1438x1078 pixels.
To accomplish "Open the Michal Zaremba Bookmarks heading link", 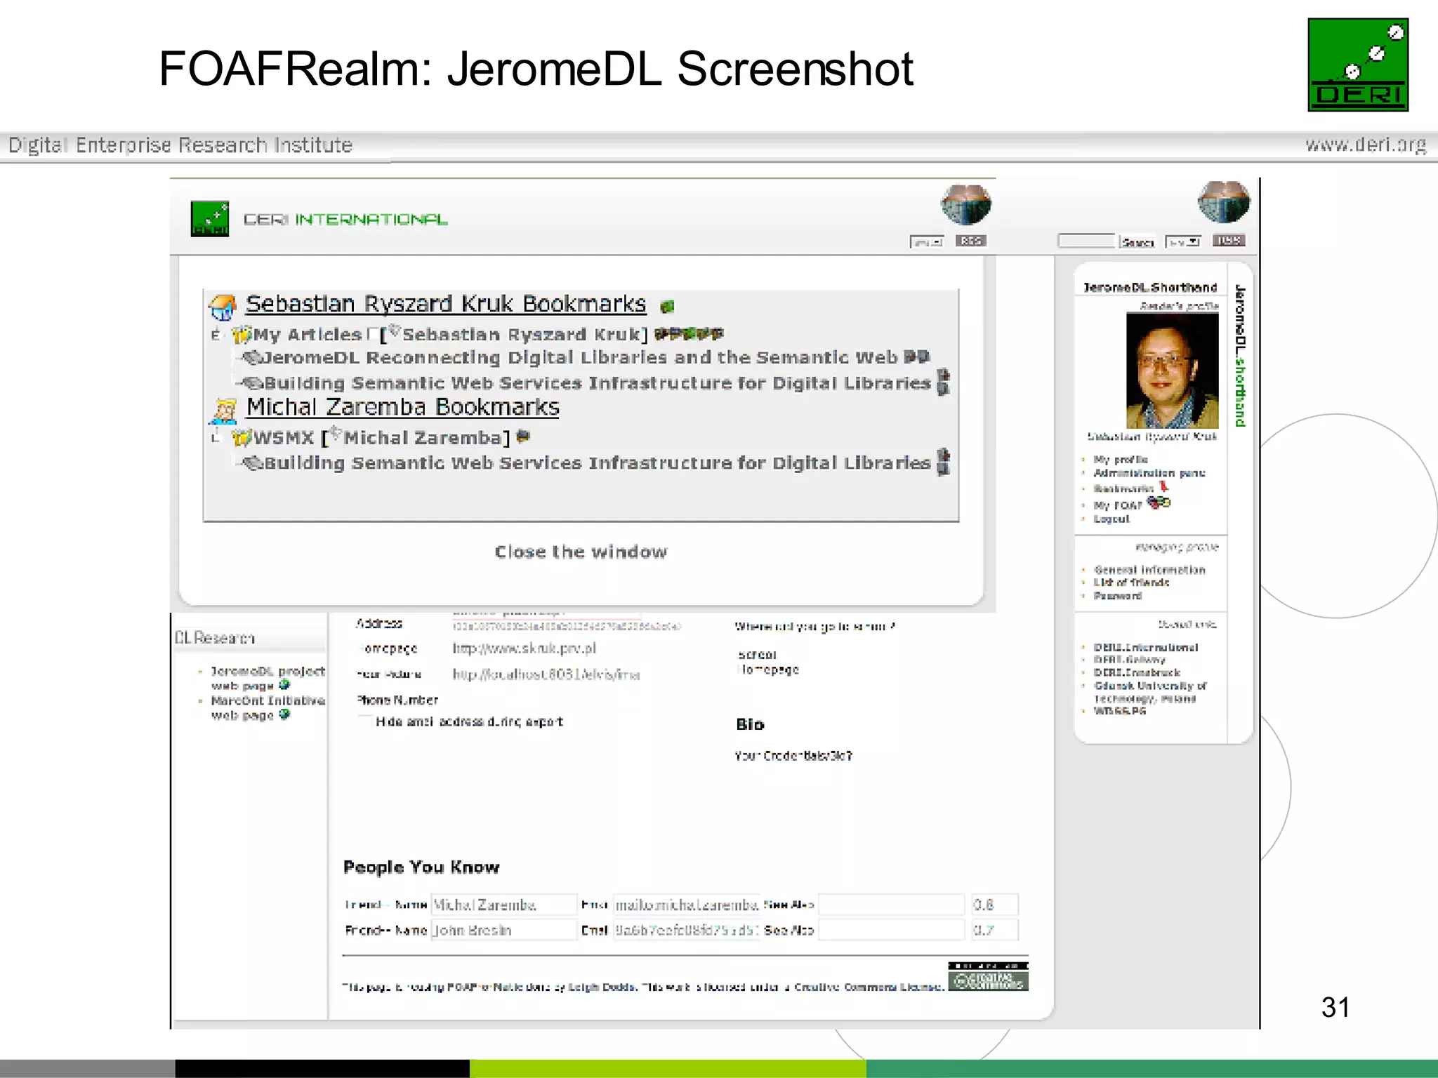I will coord(402,407).
